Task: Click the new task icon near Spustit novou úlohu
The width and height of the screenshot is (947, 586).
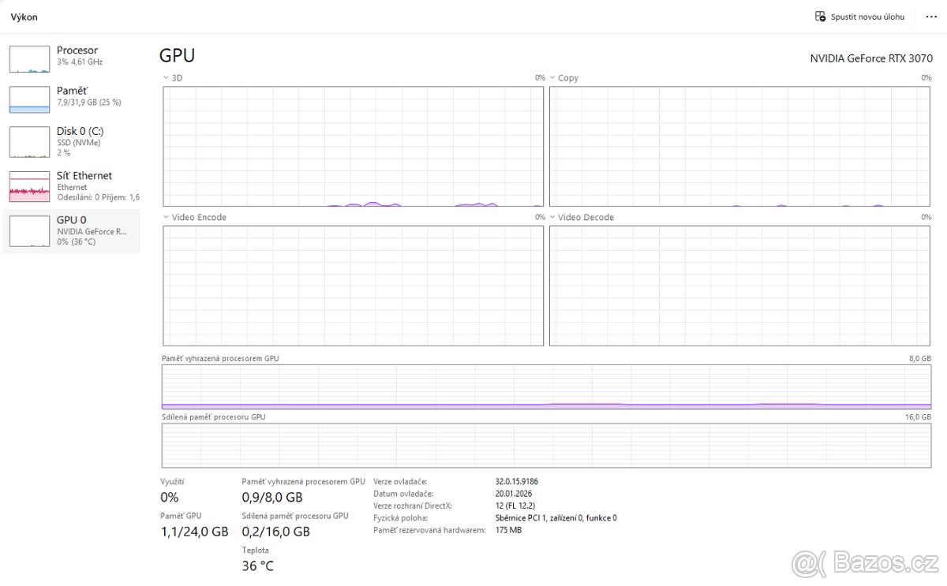Action: (820, 16)
